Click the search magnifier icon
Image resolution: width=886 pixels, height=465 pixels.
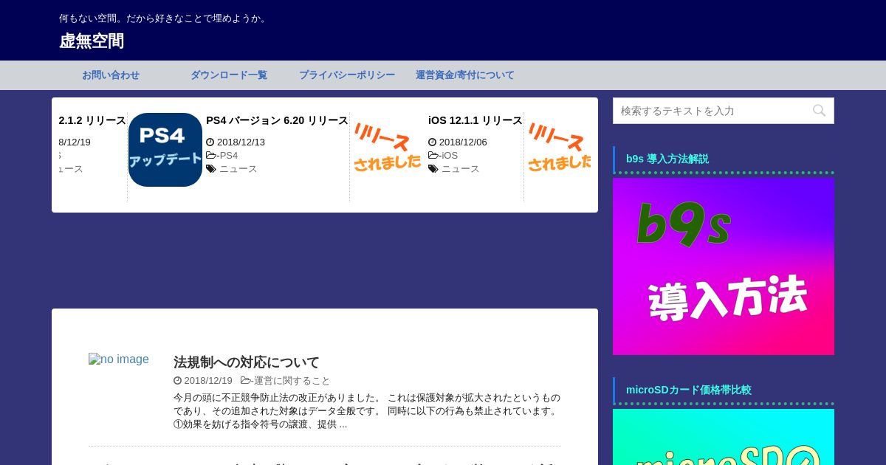[819, 111]
